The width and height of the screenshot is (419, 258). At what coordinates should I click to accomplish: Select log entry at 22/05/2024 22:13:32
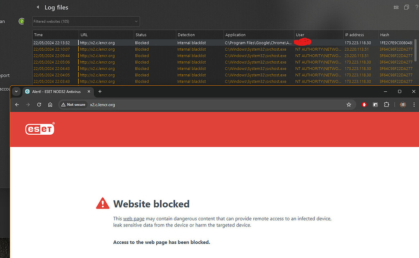pyautogui.click(x=223, y=42)
